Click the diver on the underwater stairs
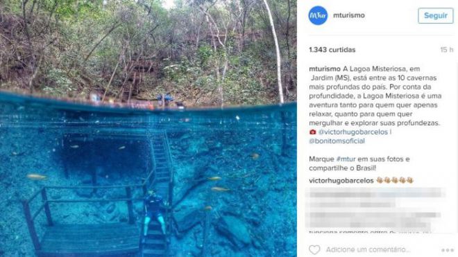The height and width of the screenshot is (257, 458). pos(155,211)
